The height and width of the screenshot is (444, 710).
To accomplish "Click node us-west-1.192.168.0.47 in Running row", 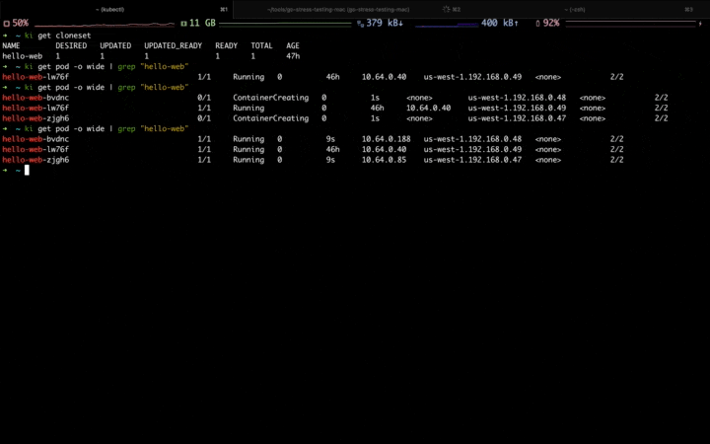I will tap(472, 160).
